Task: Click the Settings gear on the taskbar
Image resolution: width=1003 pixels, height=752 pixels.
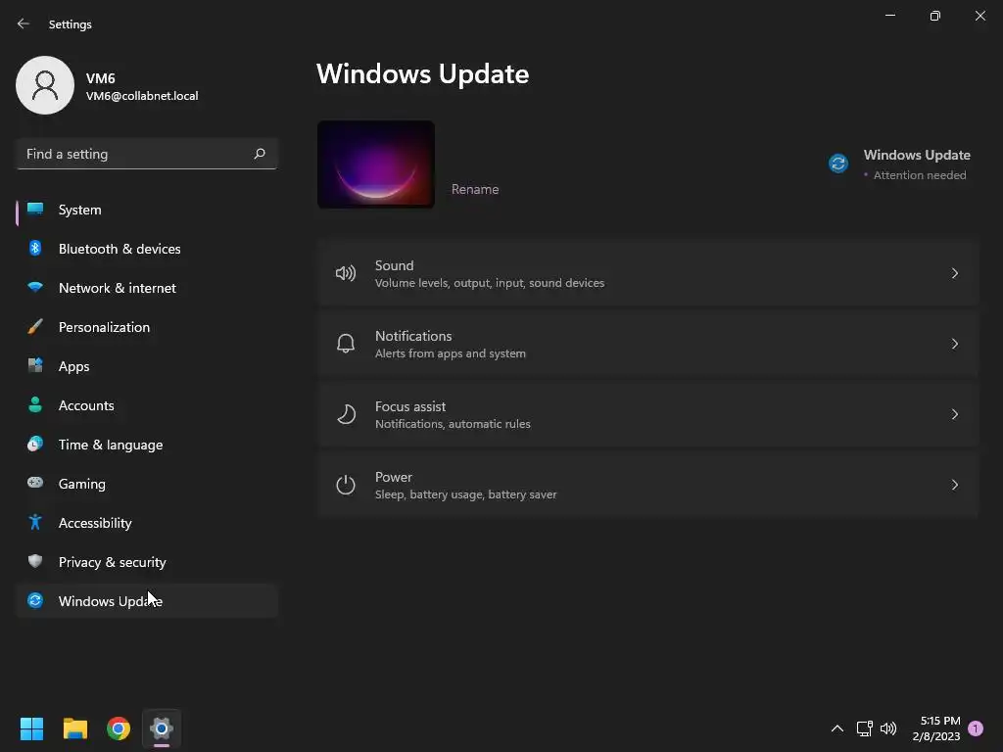Action: point(162,728)
